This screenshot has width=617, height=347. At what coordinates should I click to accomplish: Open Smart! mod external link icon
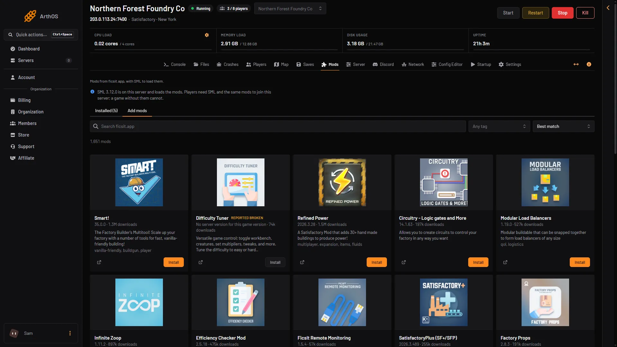coord(99,262)
